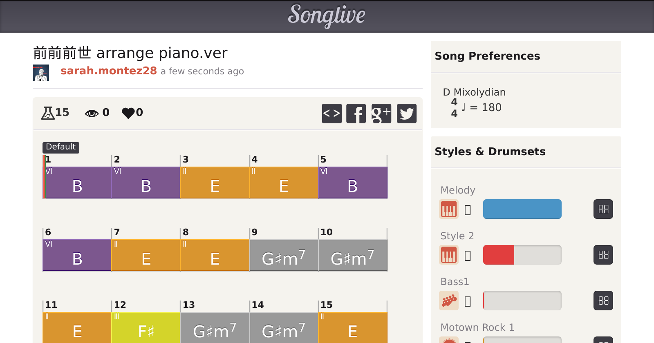
Task: Toggle the small box beside Melody instrument
Action: tap(468, 210)
